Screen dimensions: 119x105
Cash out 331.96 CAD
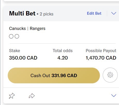point(54,75)
